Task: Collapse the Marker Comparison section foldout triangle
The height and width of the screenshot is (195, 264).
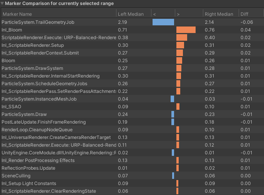Action: point(2,4)
